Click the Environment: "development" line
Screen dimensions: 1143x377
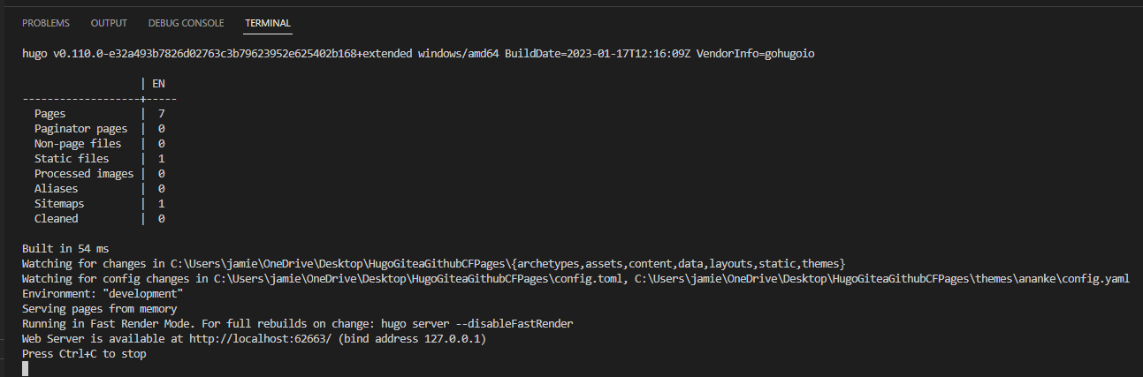103,294
